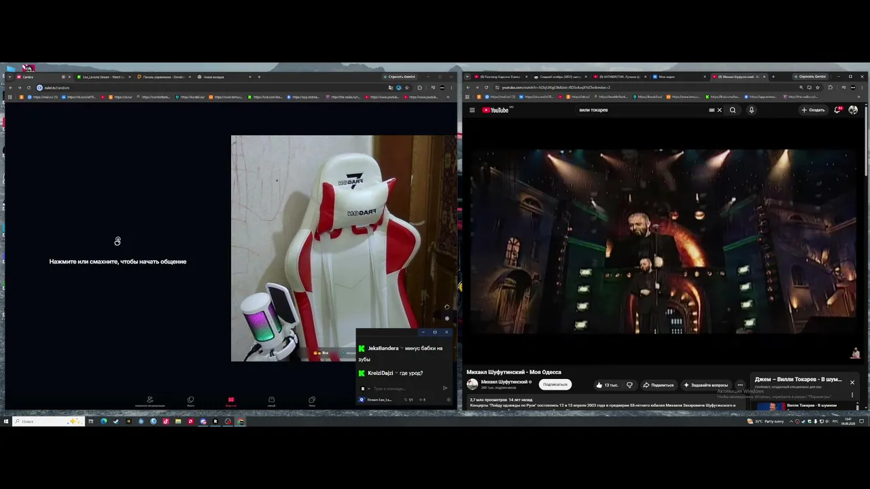The width and height of the screenshot is (870, 489).
Task: Click the YouTube video player
Action: [663, 241]
